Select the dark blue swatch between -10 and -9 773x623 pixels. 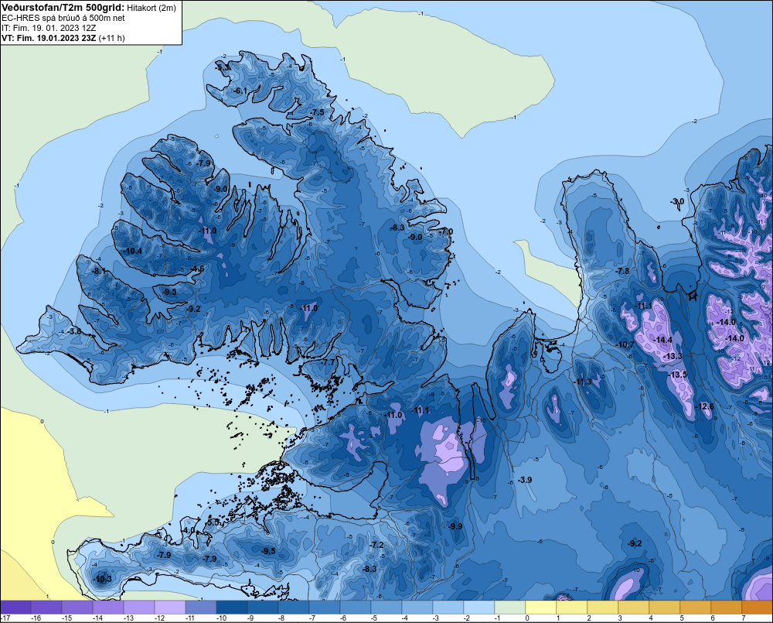point(232,608)
